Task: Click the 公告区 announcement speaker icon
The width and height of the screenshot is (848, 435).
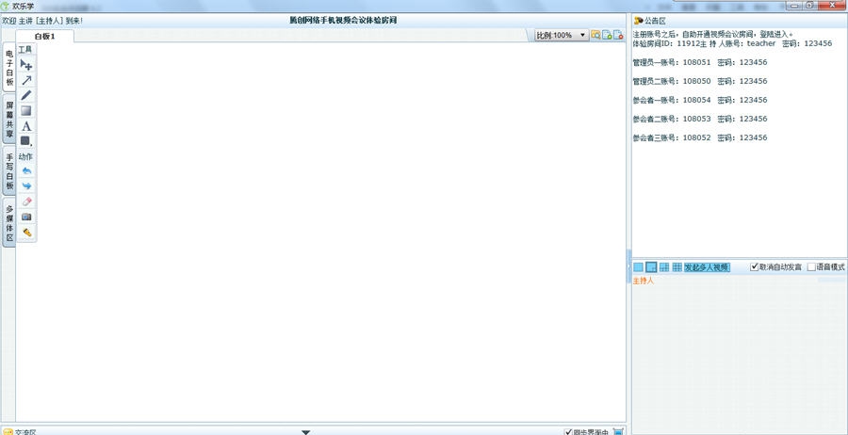Action: [x=638, y=21]
